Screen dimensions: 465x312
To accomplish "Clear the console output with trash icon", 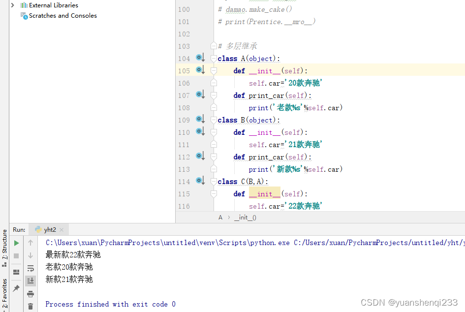I will tap(31, 305).
